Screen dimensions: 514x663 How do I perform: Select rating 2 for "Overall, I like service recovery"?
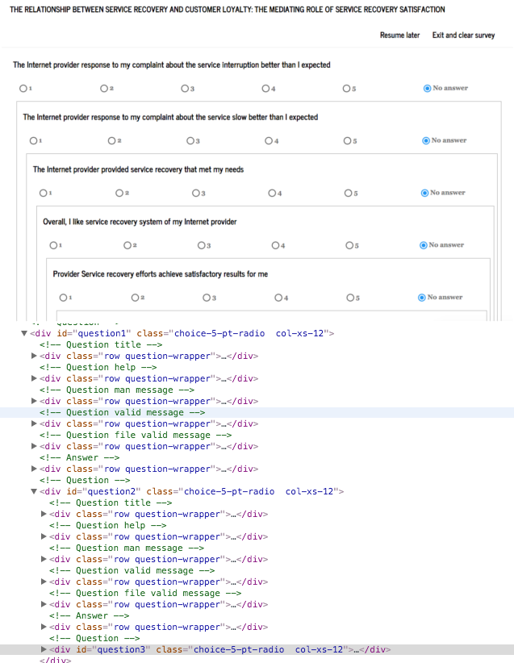(128, 245)
